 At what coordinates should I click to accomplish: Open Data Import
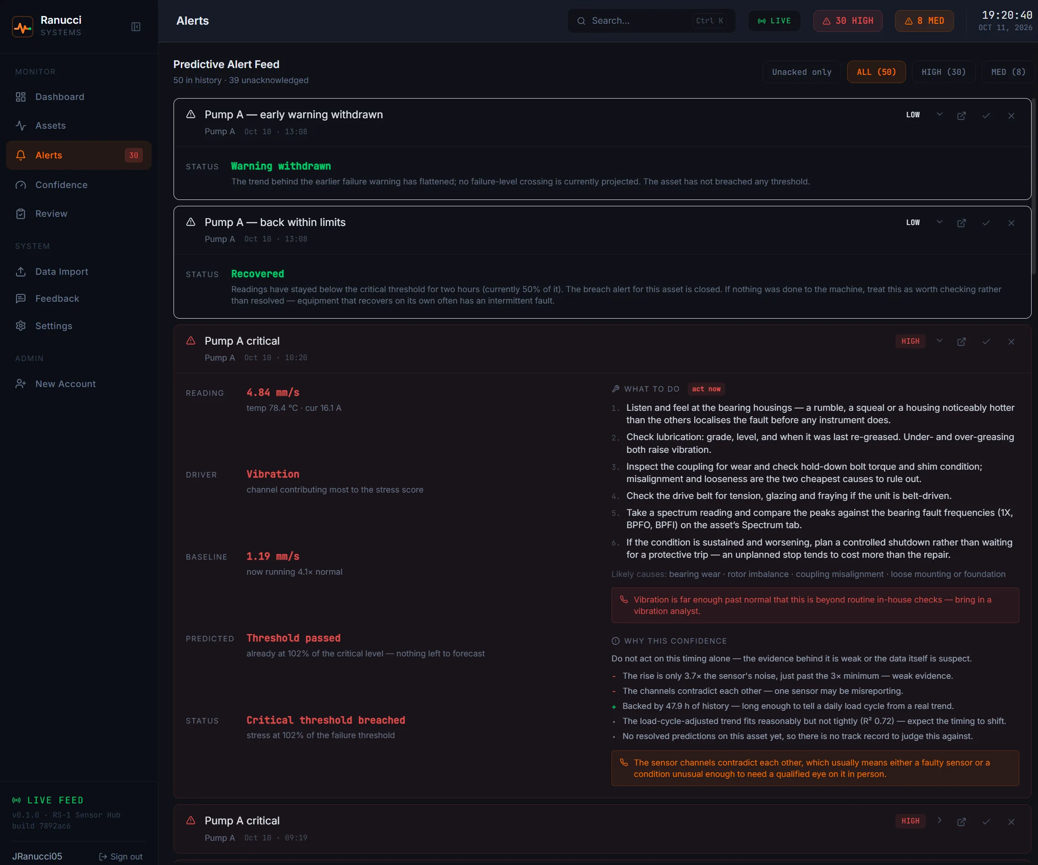(x=79, y=272)
